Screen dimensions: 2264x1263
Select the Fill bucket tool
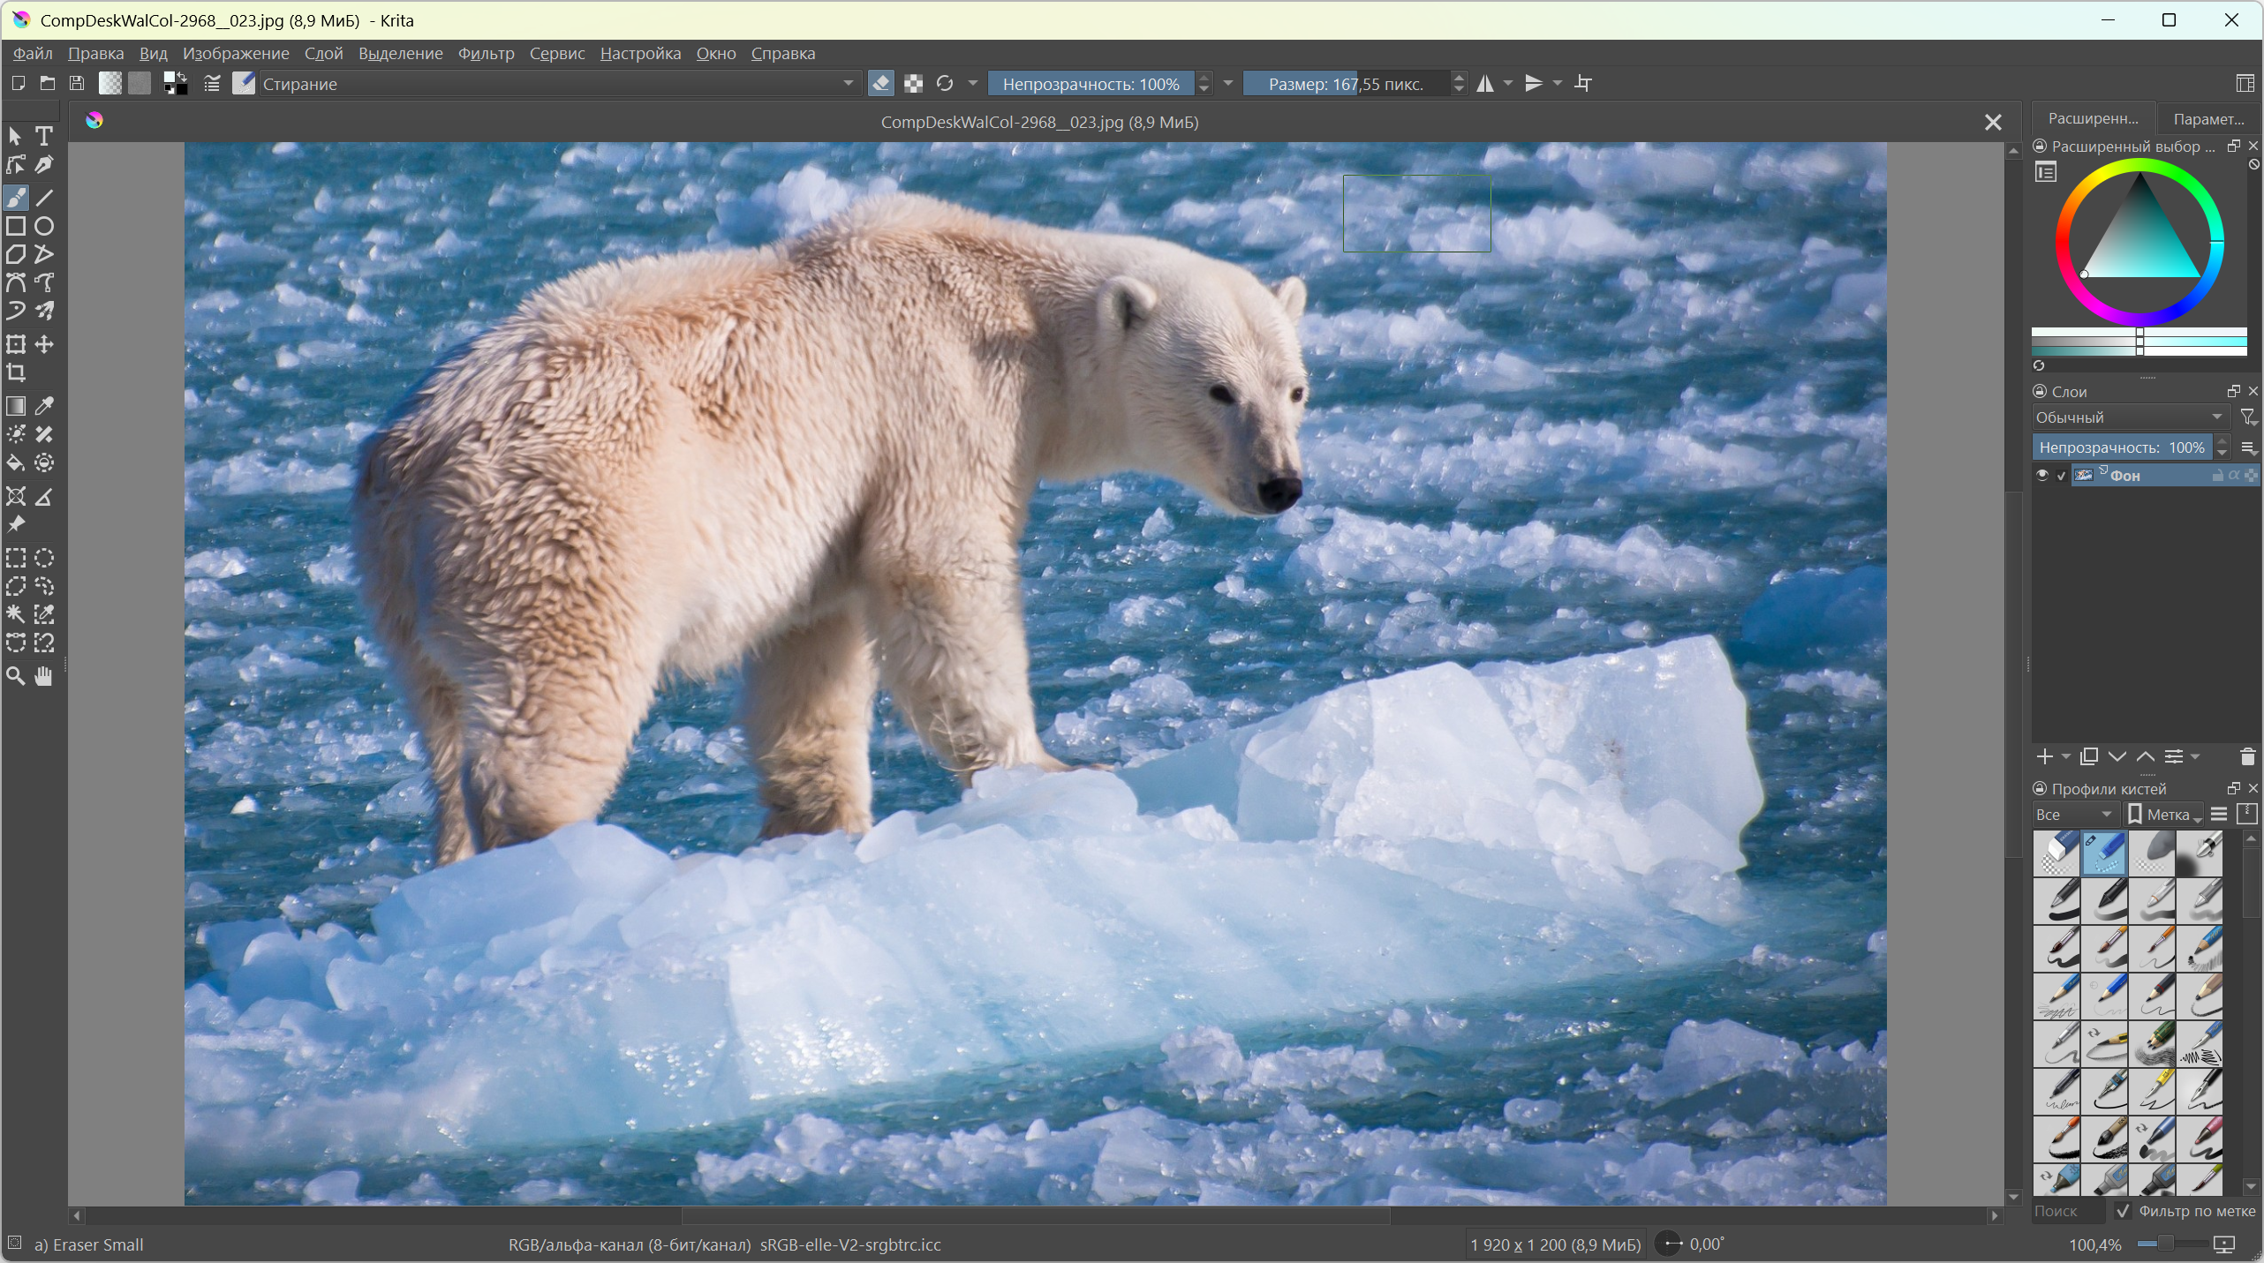(16, 462)
